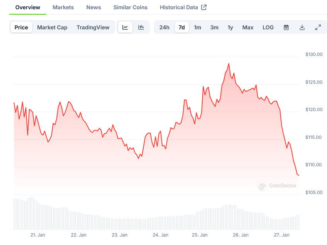Set time range to 24h
The width and height of the screenshot is (327, 245).
(164, 27)
